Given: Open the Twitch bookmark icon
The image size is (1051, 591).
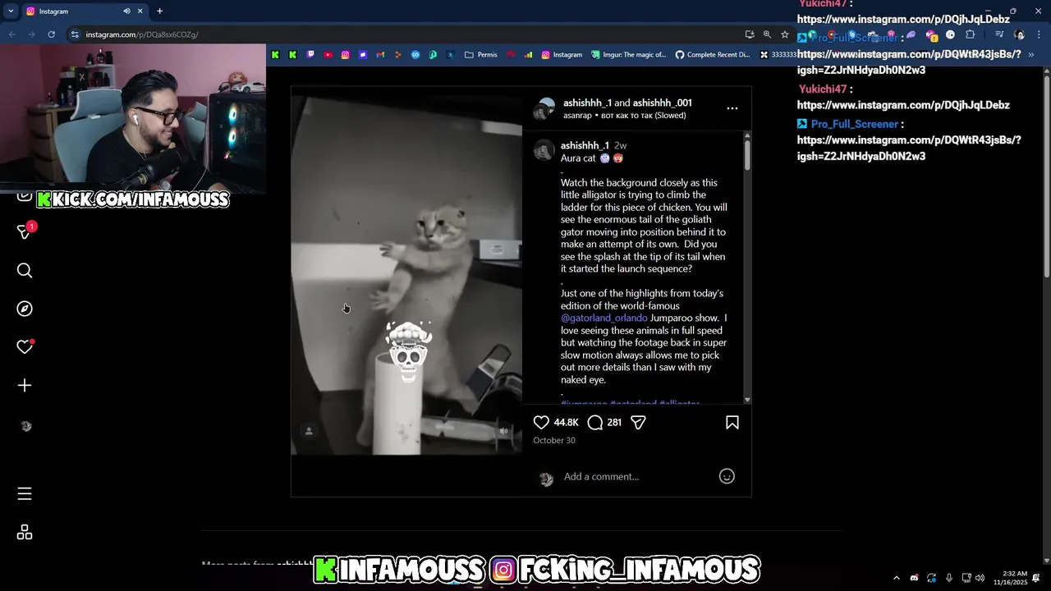Looking at the screenshot, I should pos(310,55).
